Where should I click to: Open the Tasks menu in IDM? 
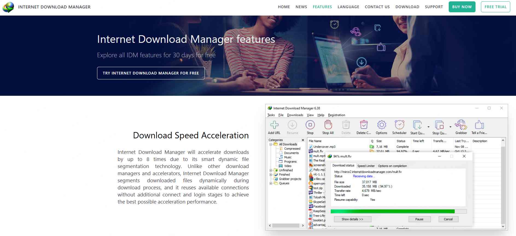coord(271,115)
